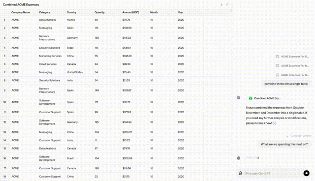Select the Country column header

point(71,12)
